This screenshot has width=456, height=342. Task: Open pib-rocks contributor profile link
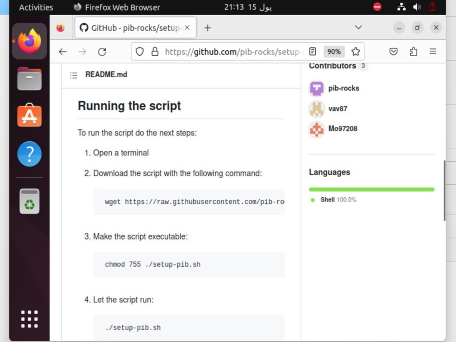pyautogui.click(x=344, y=88)
